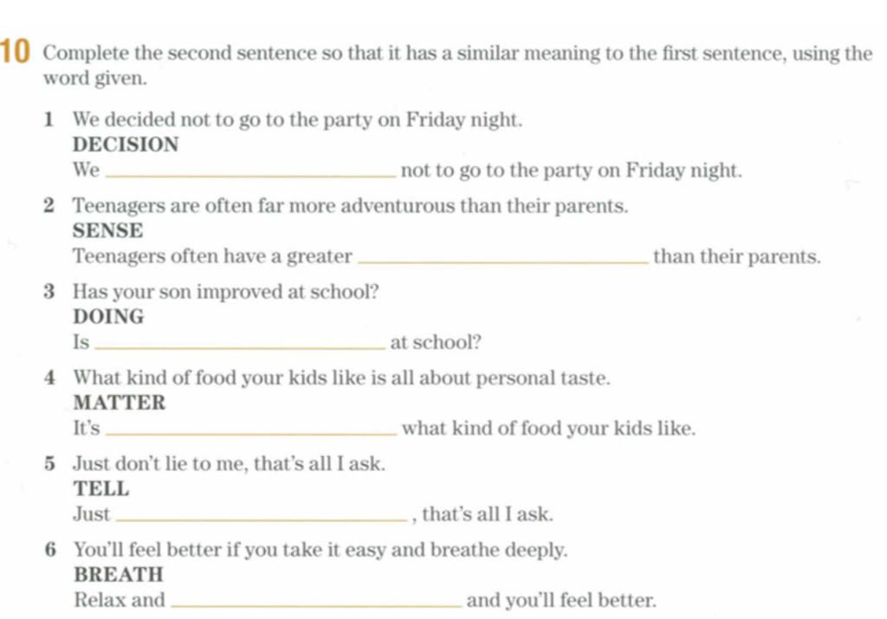
Task: Select the keyword TELL
Action: (101, 488)
